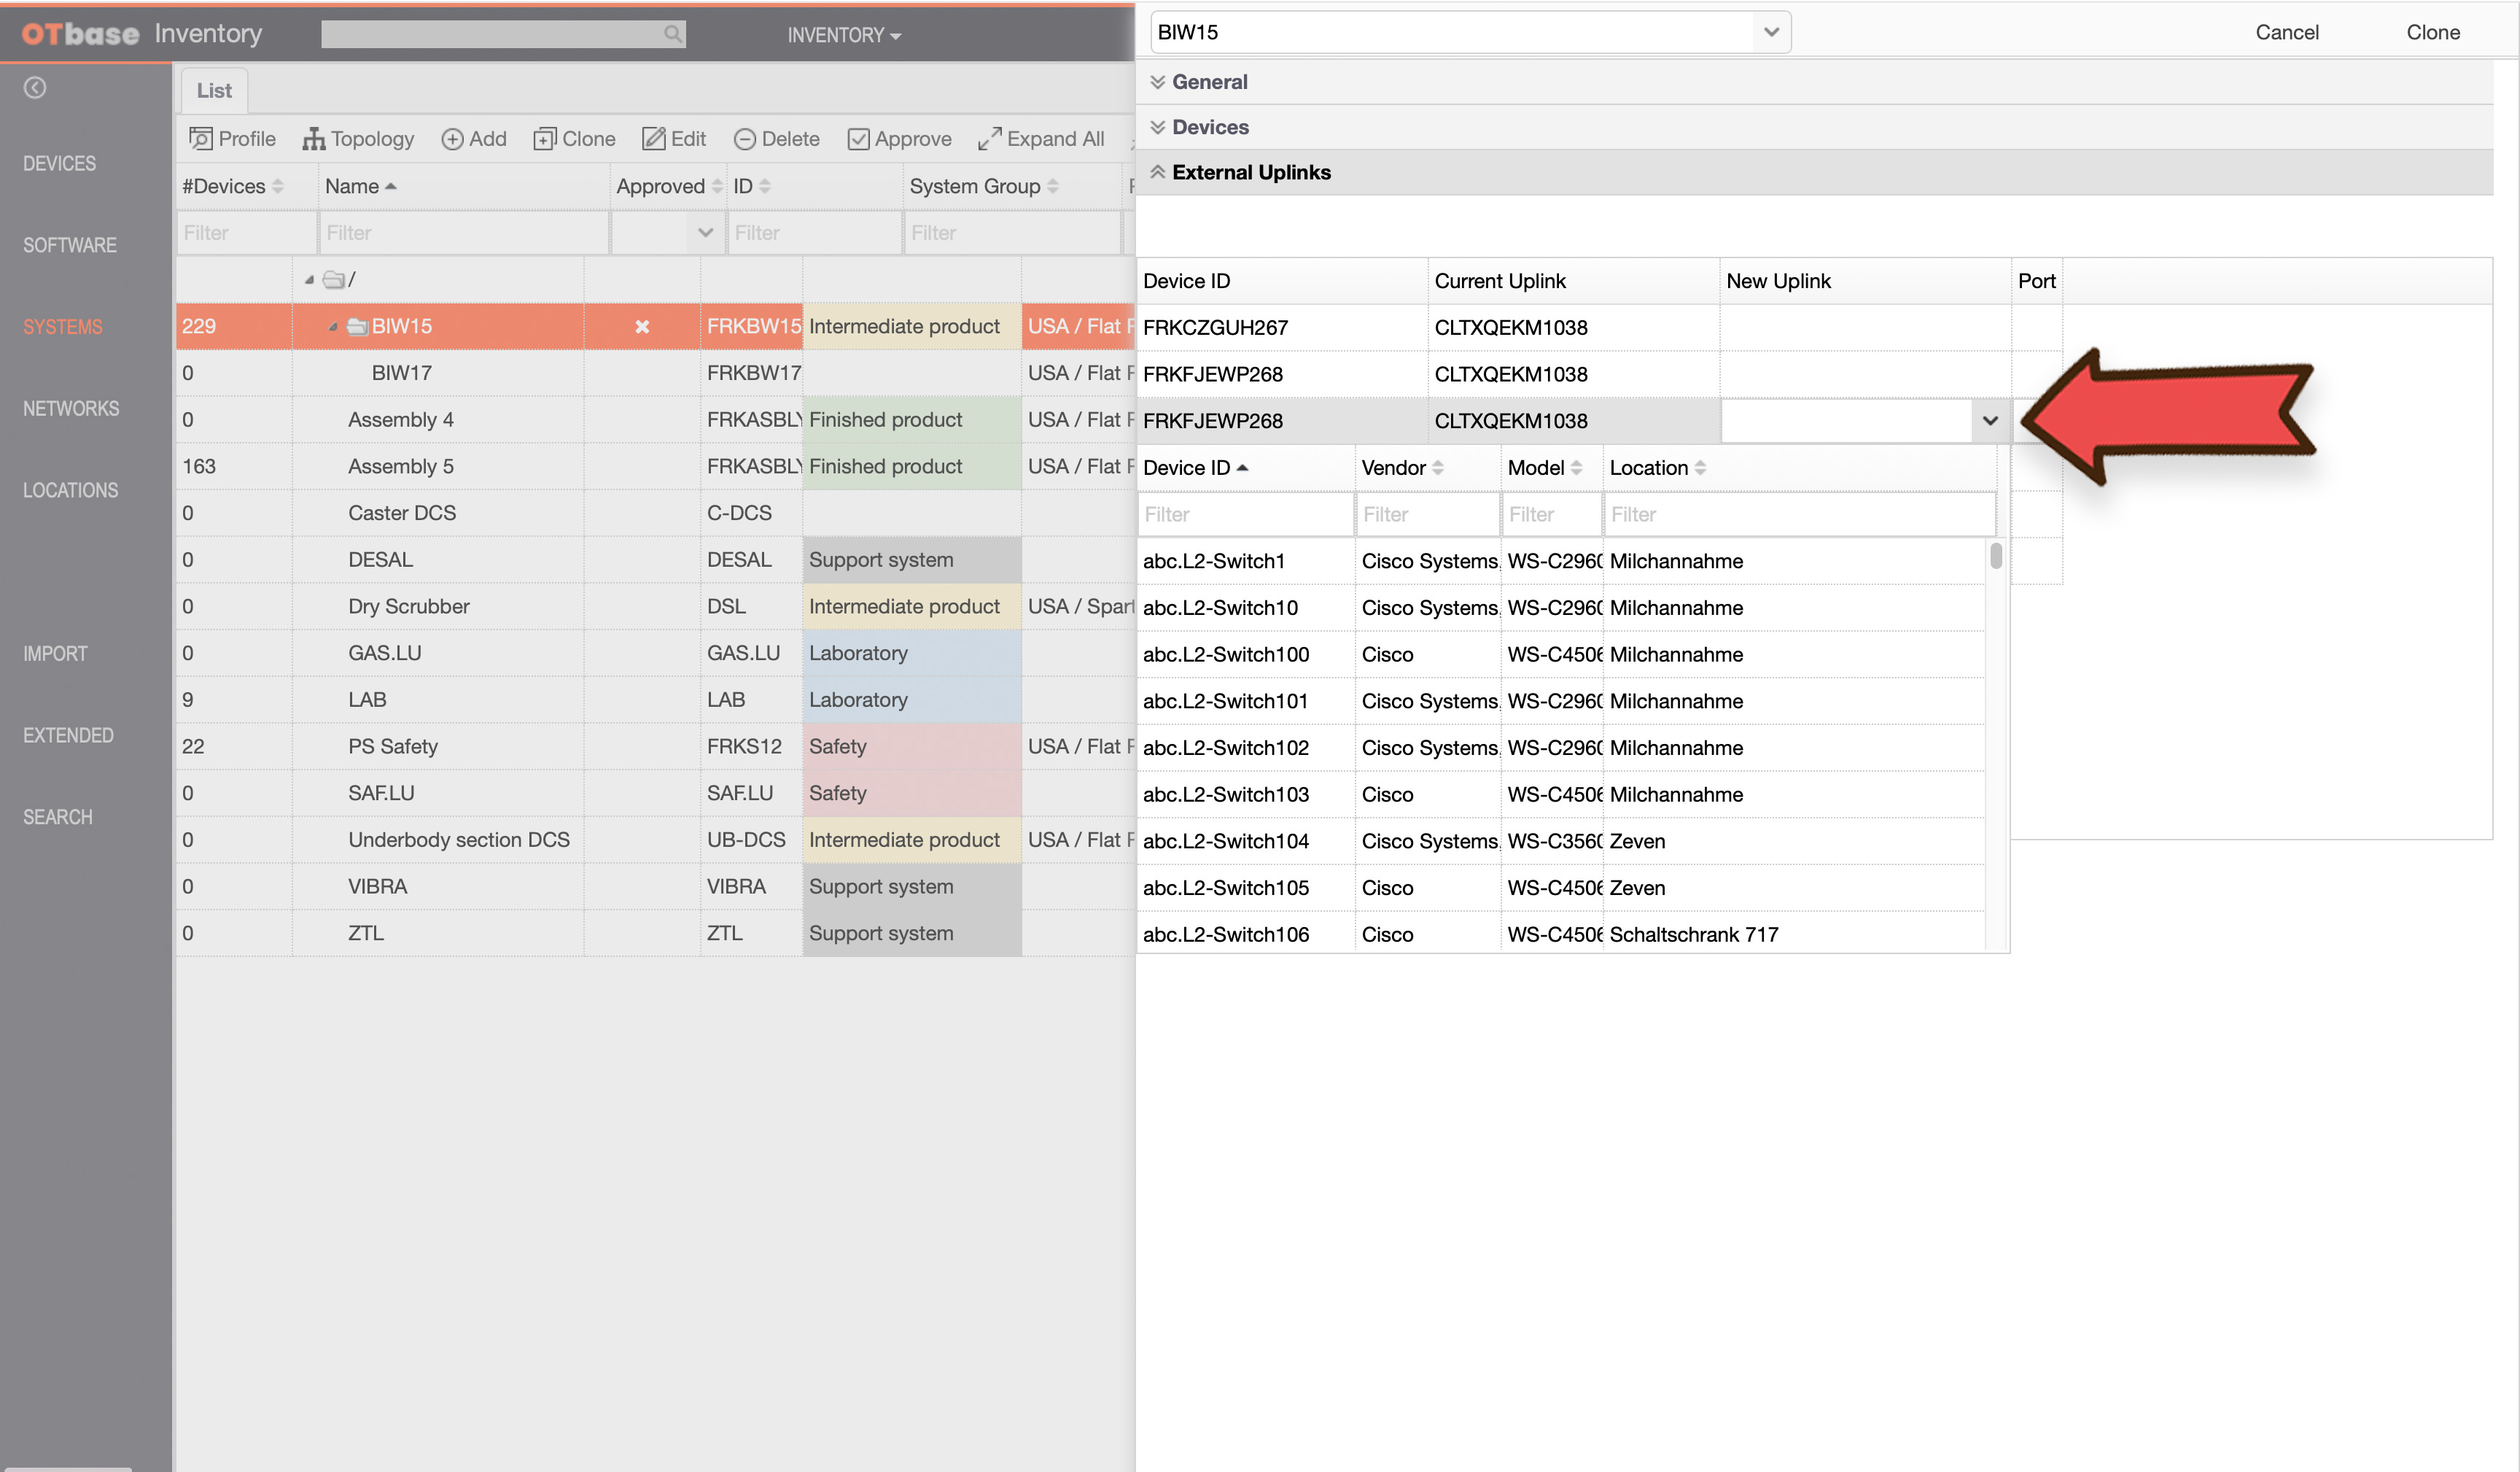
Task: Click the Delete toolbar icon
Action: pos(745,139)
